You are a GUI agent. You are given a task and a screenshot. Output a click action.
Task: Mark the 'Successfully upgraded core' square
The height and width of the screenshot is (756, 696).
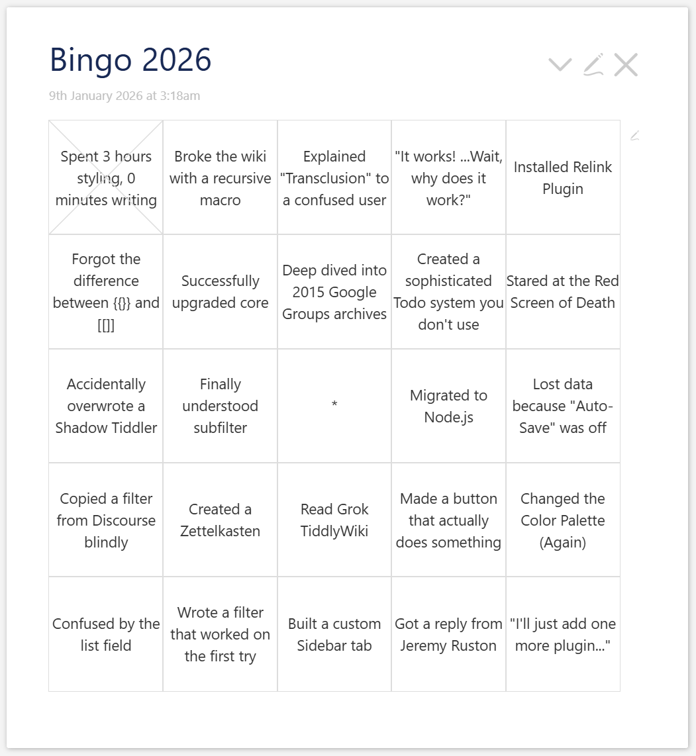[220, 291]
